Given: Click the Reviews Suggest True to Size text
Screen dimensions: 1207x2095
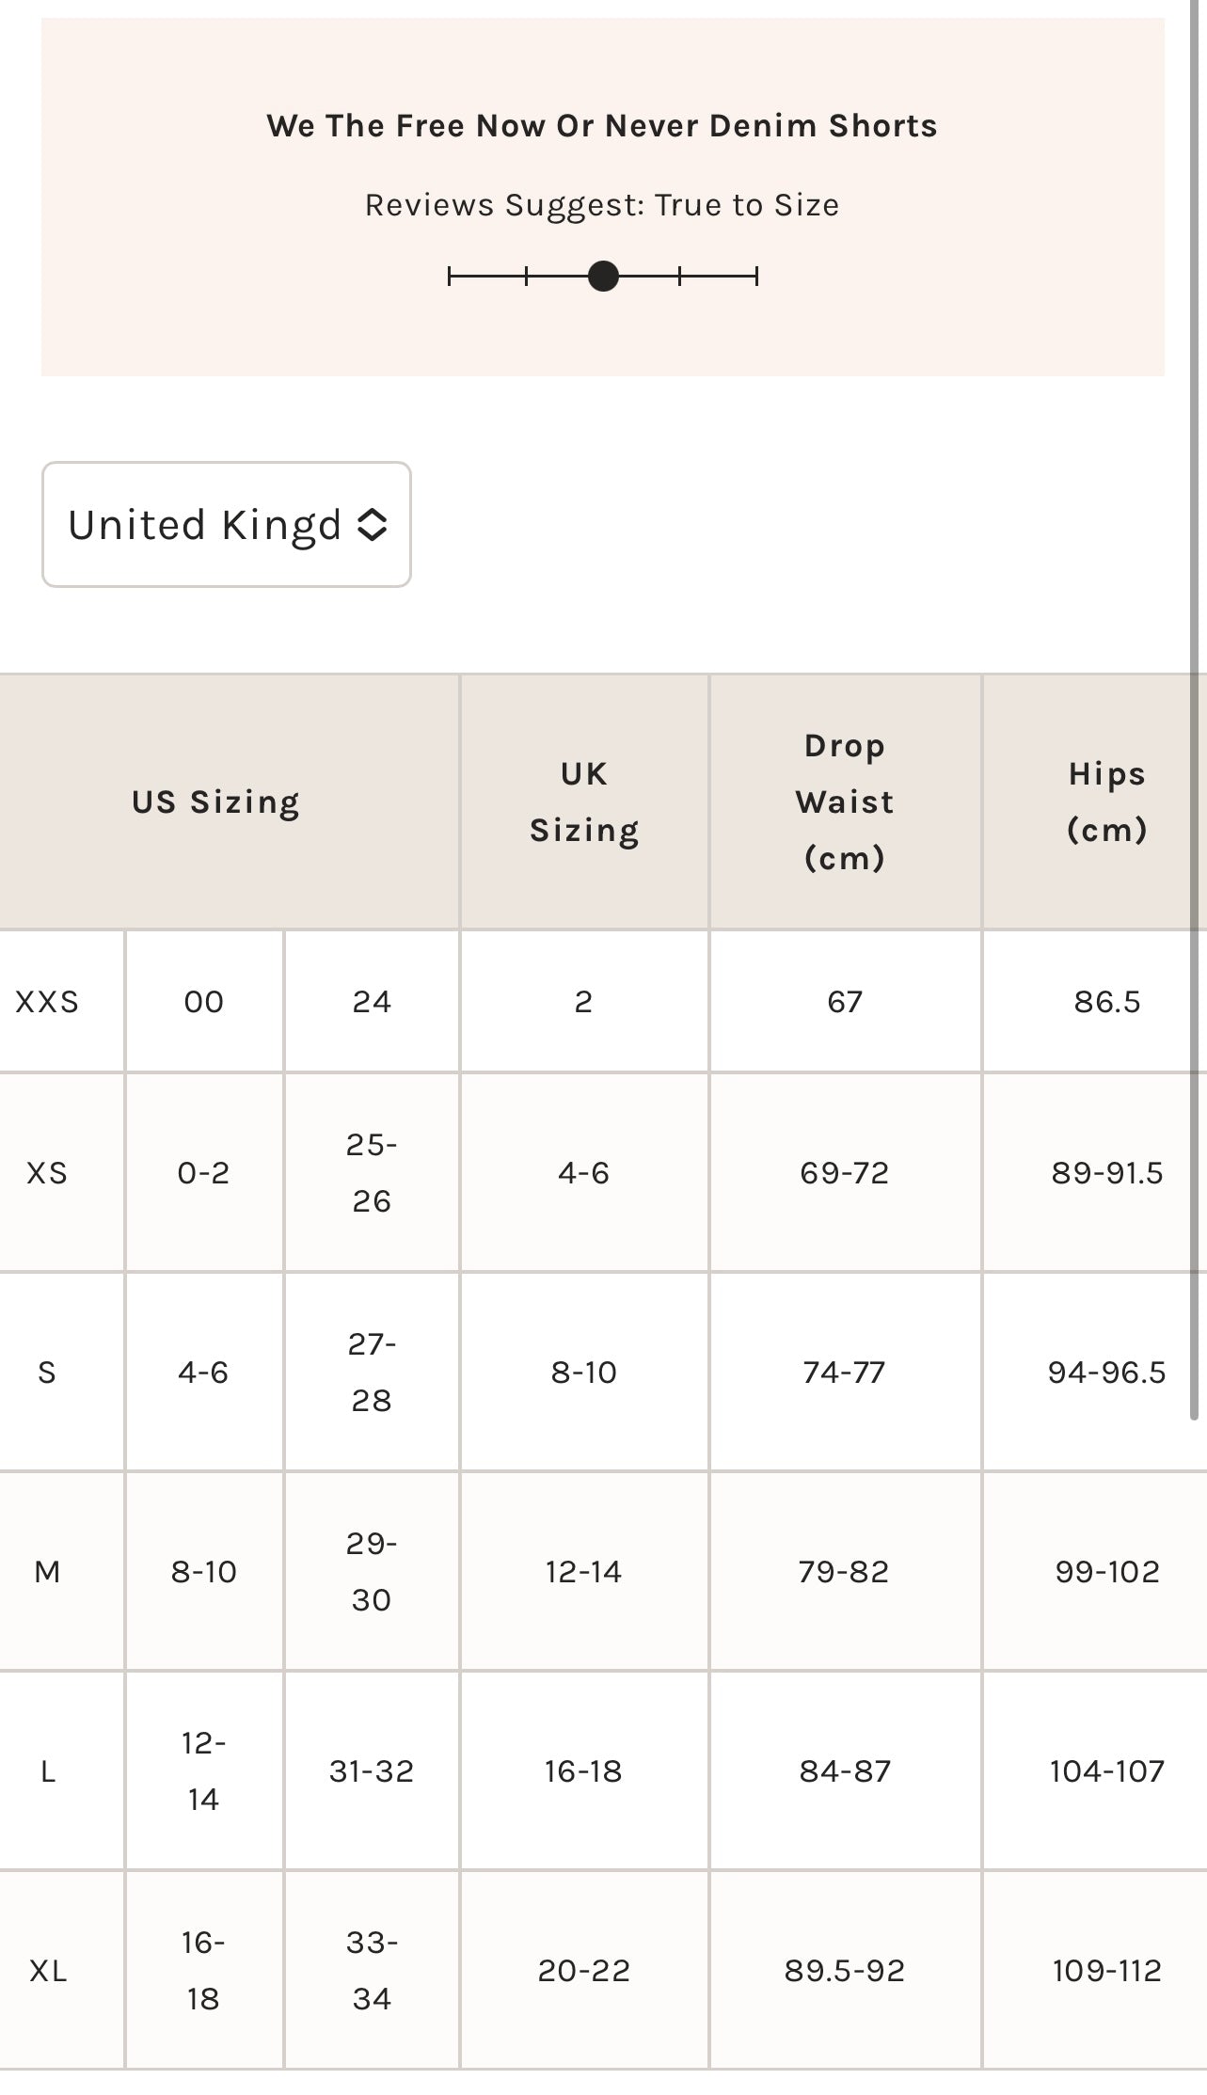Looking at the screenshot, I should tap(602, 205).
